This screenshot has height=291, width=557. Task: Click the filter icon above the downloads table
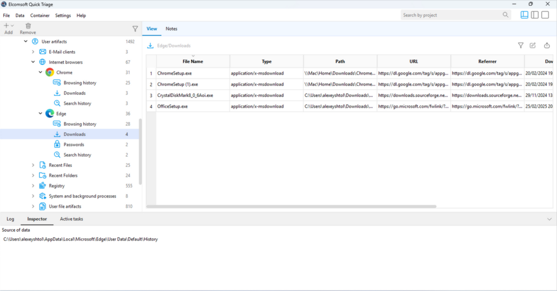pyautogui.click(x=520, y=46)
